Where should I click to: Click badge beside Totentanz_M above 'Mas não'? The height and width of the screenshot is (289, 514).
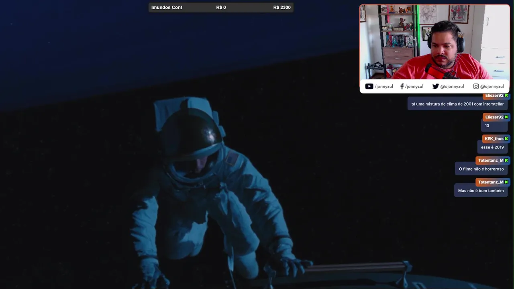pos(506,182)
